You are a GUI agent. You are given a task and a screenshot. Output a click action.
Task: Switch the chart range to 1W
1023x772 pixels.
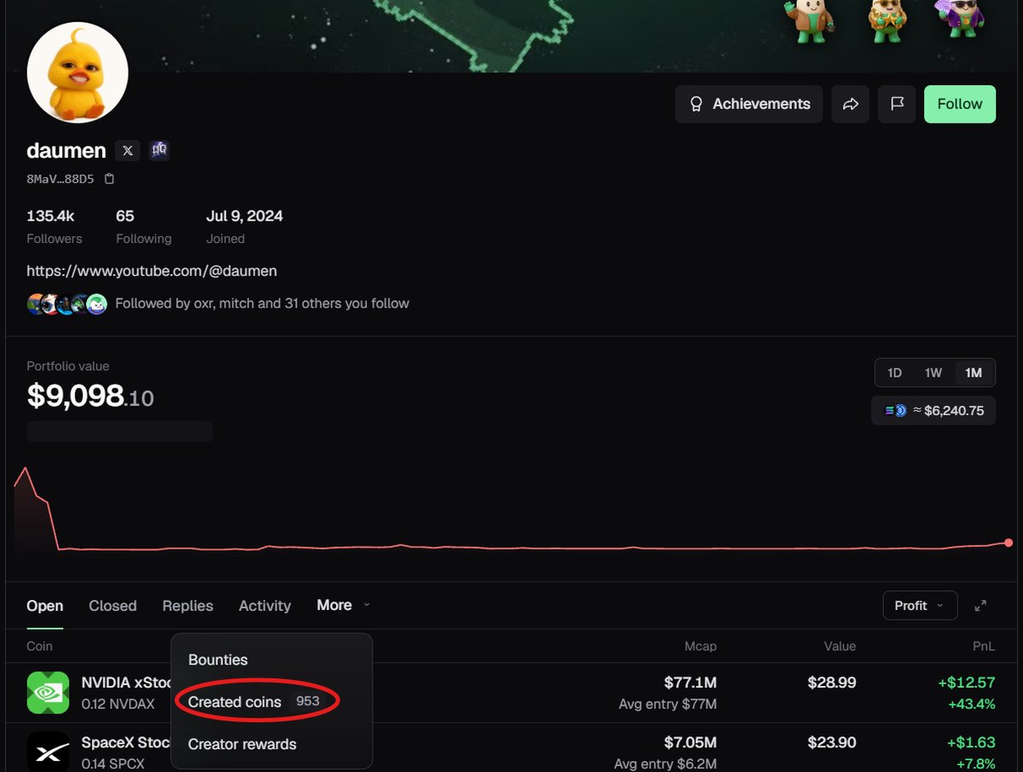[933, 372]
